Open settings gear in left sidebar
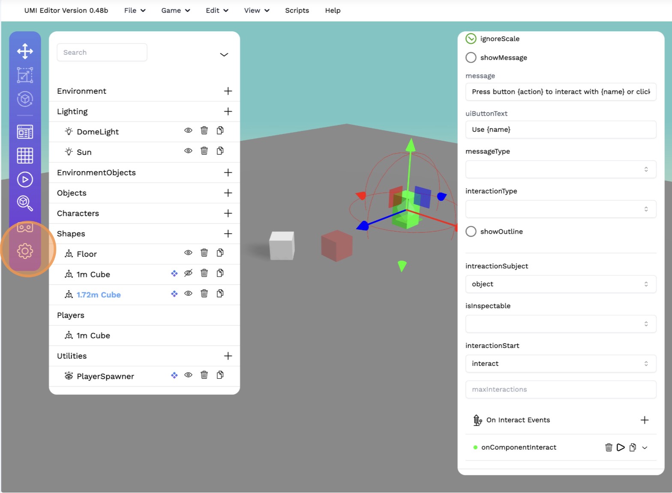This screenshot has width=672, height=493. (25, 251)
